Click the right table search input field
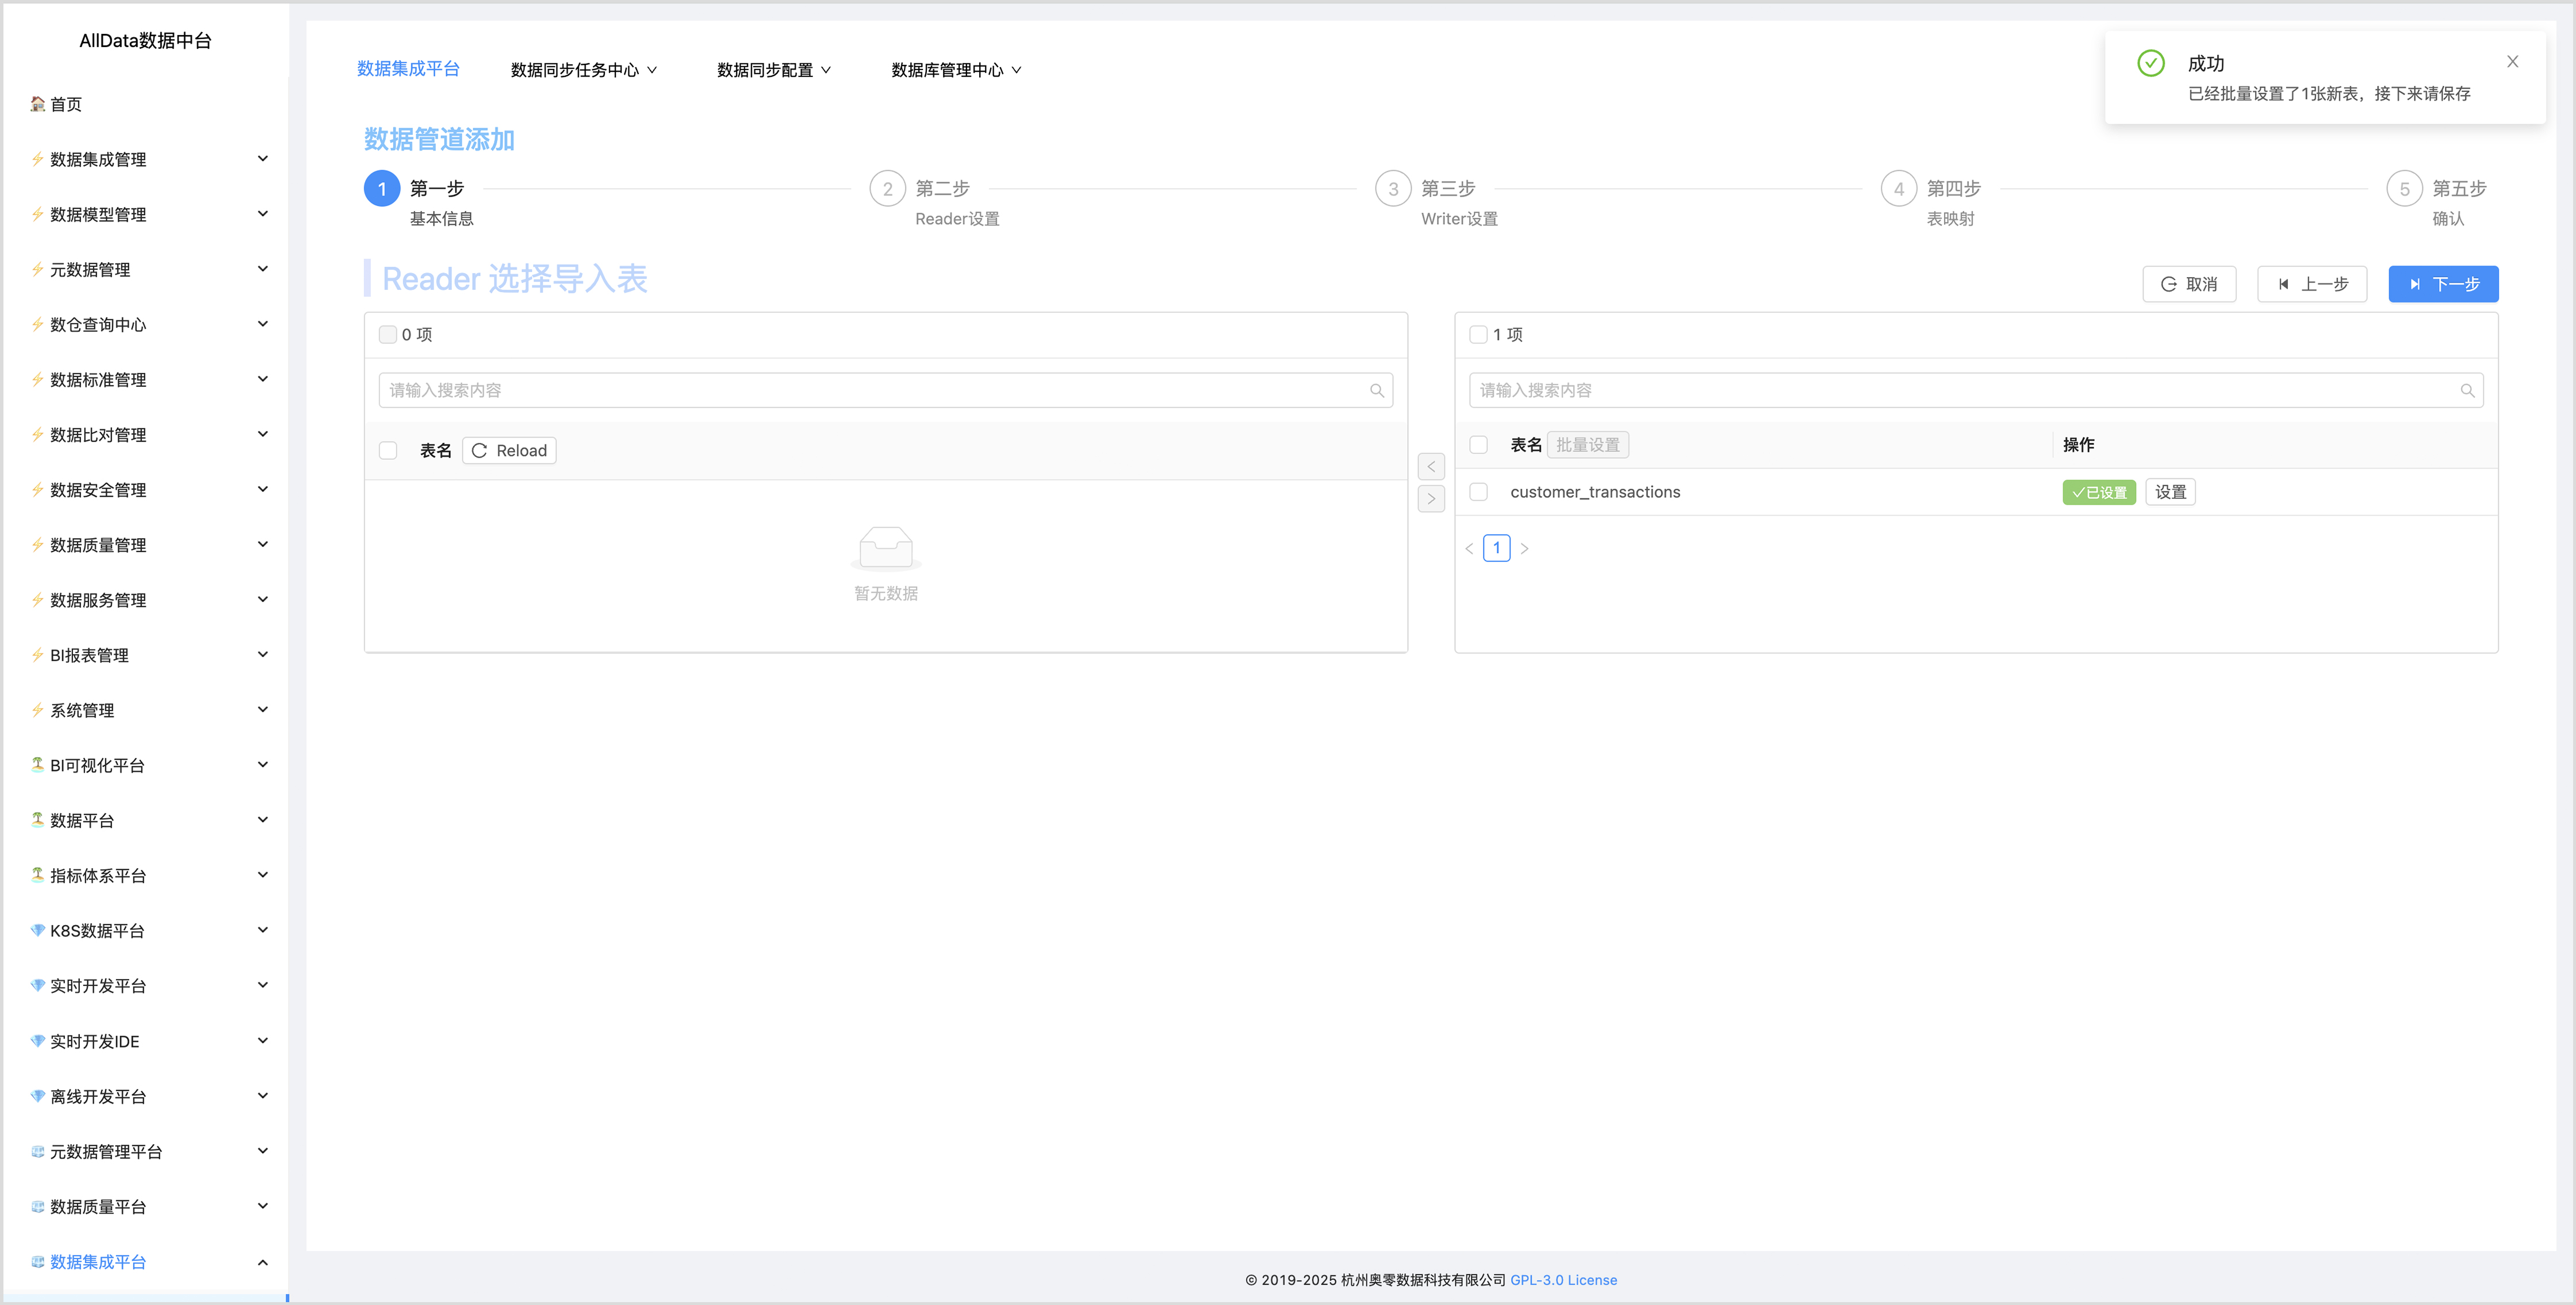This screenshot has width=2576, height=1305. coord(1960,391)
